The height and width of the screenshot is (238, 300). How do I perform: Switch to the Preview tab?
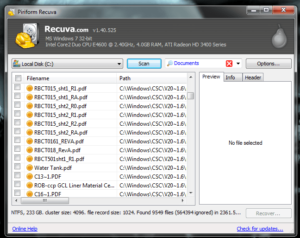coord(211,77)
